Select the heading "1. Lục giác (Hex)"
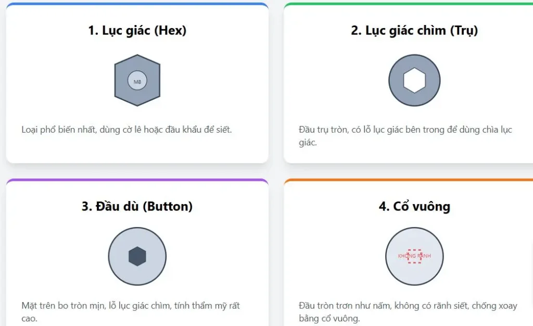This screenshot has height=326, width=533. pyautogui.click(x=137, y=31)
